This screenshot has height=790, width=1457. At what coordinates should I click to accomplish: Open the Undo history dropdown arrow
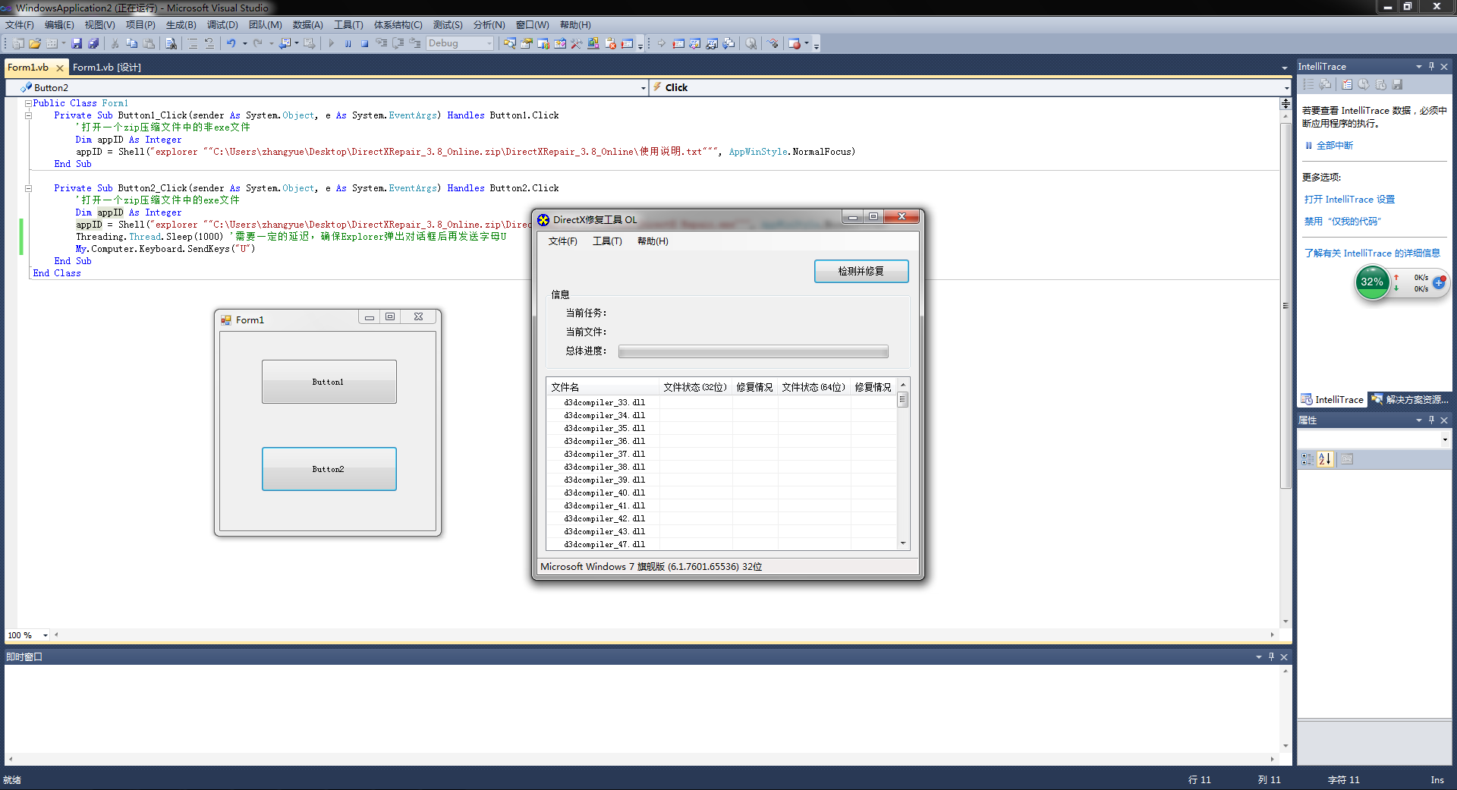coord(245,43)
